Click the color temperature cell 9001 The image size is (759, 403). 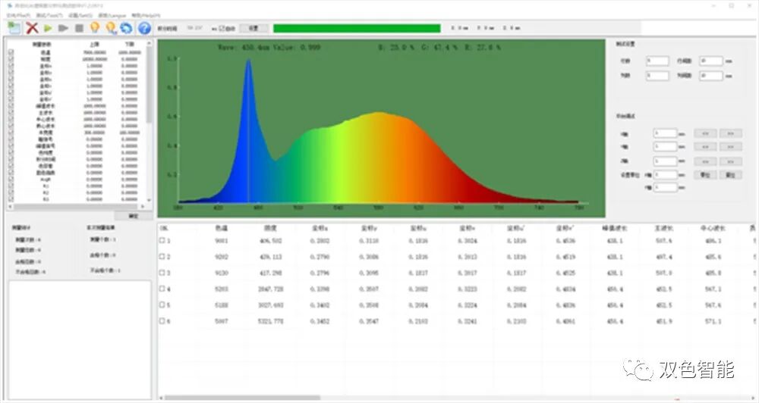pyautogui.click(x=221, y=241)
